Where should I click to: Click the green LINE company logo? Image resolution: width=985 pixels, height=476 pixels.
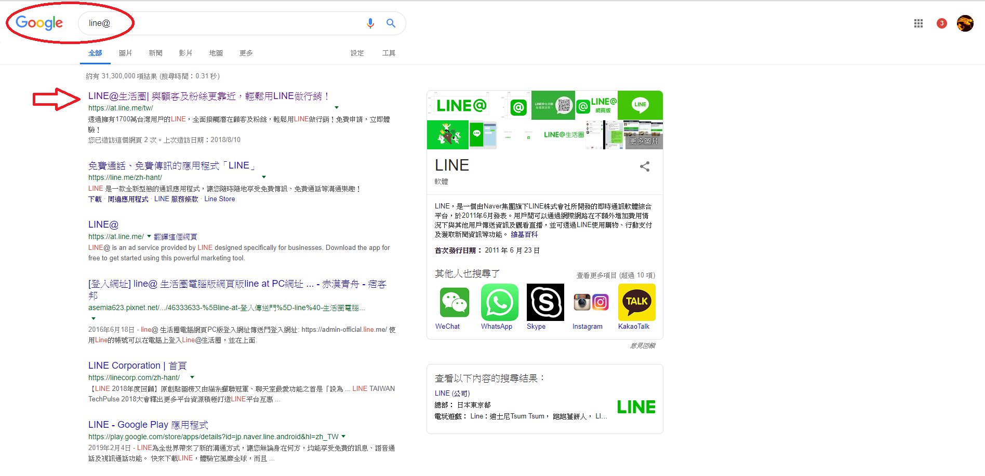tap(636, 407)
